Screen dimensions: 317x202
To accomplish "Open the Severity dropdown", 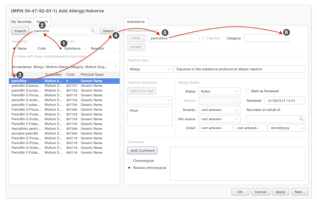I will [219, 110].
